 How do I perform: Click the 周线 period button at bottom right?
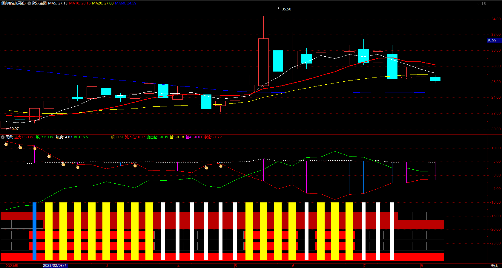point(494,266)
